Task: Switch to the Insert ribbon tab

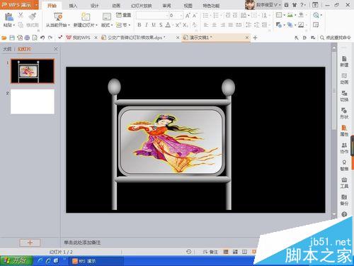Action: tap(73, 6)
